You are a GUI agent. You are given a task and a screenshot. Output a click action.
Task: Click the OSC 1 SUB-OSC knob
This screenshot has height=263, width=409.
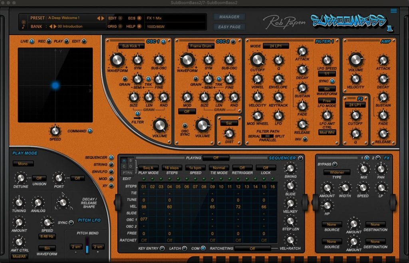[159, 60]
